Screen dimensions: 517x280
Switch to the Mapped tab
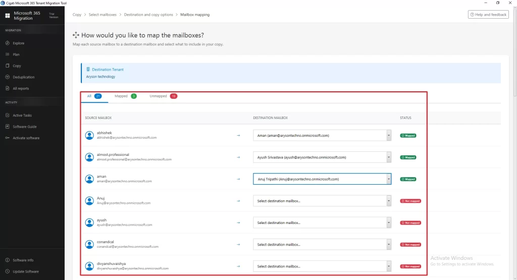coord(125,96)
